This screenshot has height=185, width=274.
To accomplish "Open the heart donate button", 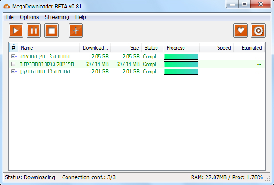I will [x=240, y=31].
